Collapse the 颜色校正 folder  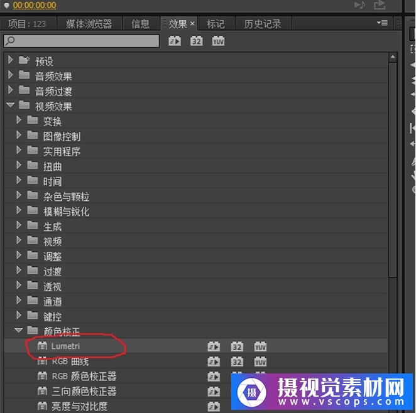click(19, 330)
